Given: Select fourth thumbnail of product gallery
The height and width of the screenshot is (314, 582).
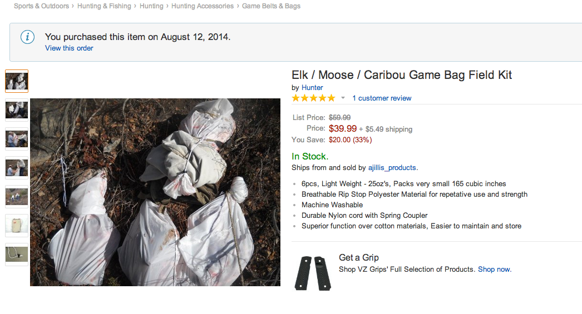Looking at the screenshot, I should pos(17,167).
